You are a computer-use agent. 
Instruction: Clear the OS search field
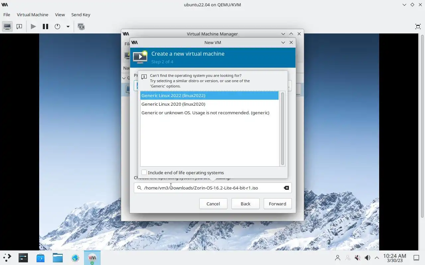point(286,188)
